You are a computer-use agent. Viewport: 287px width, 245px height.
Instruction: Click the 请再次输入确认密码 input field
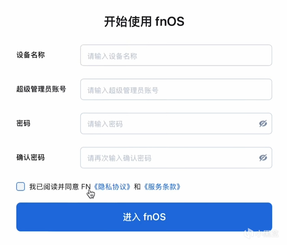[x=169, y=158]
